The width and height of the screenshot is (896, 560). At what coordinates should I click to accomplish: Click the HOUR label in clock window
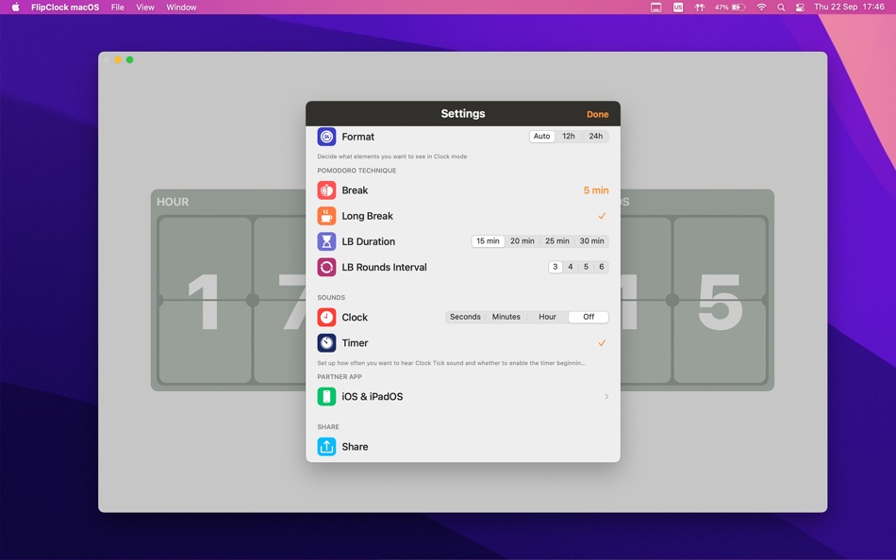click(x=173, y=202)
